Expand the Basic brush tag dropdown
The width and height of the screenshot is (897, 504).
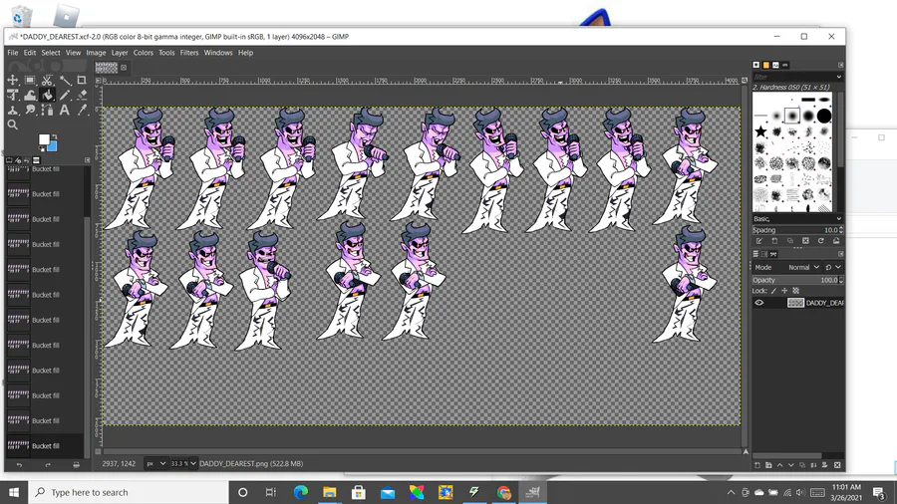click(x=797, y=219)
